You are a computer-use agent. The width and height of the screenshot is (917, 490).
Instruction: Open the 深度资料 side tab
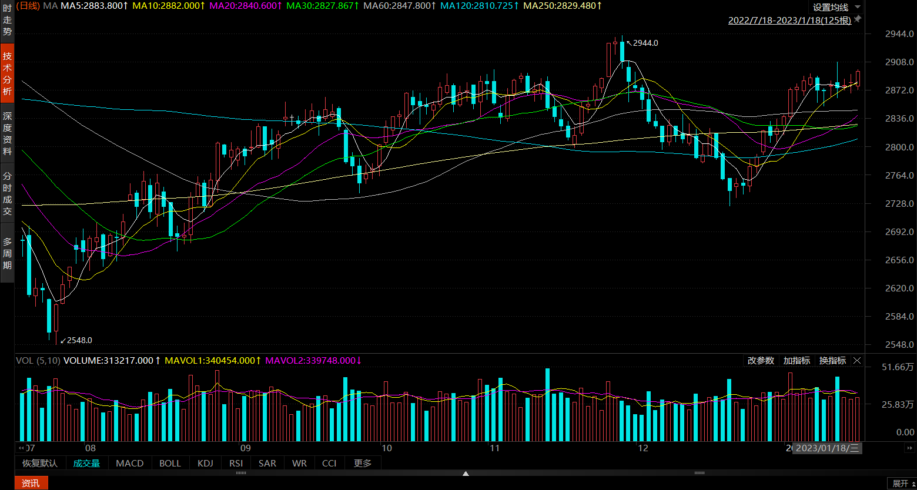pos(7,134)
